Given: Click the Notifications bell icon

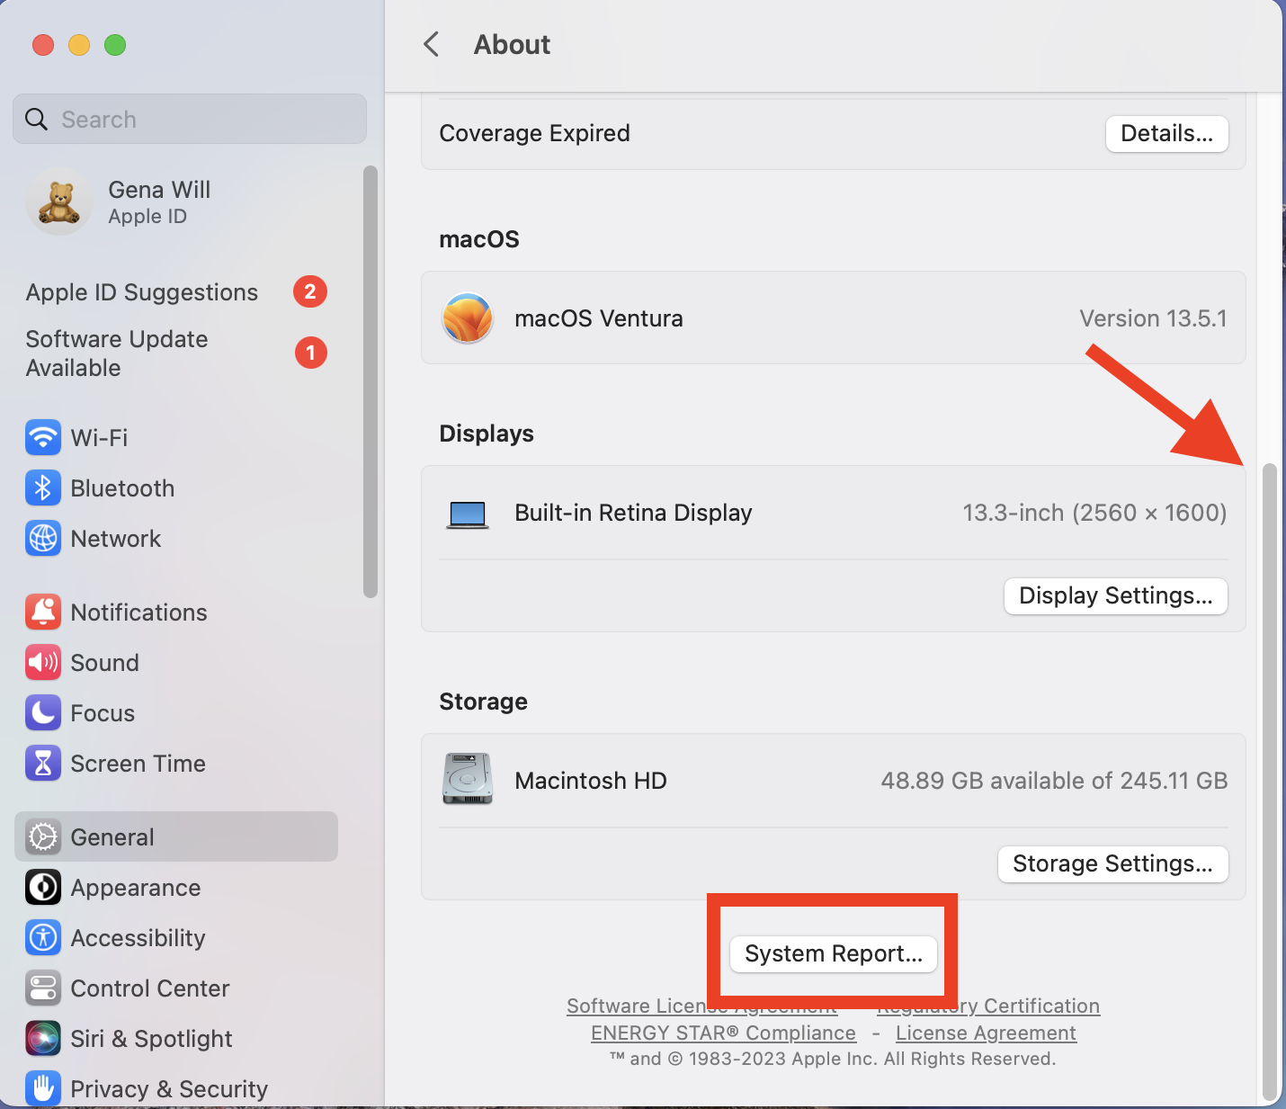Looking at the screenshot, I should (43, 613).
